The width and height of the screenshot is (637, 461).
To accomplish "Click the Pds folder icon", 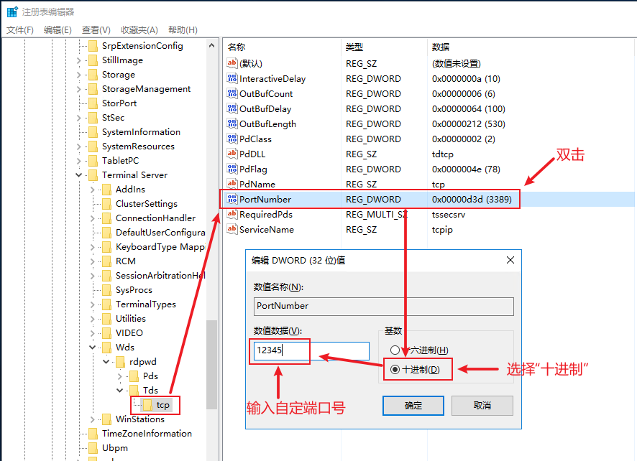I will [x=134, y=376].
